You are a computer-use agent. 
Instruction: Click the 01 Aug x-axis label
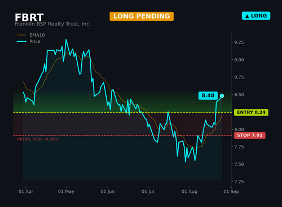coord(190,191)
